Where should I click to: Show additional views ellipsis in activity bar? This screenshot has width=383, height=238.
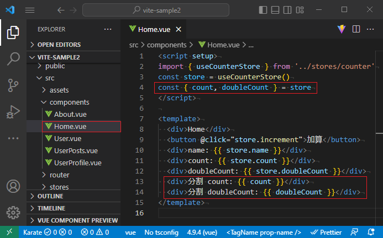point(13,138)
